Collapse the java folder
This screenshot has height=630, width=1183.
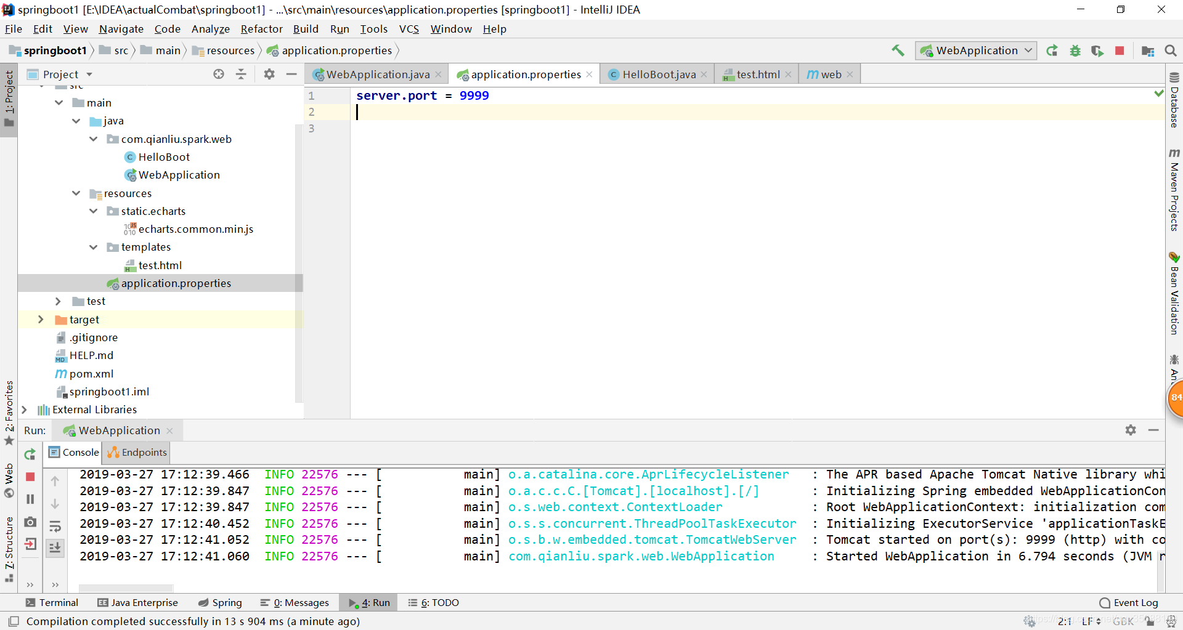[76, 121]
